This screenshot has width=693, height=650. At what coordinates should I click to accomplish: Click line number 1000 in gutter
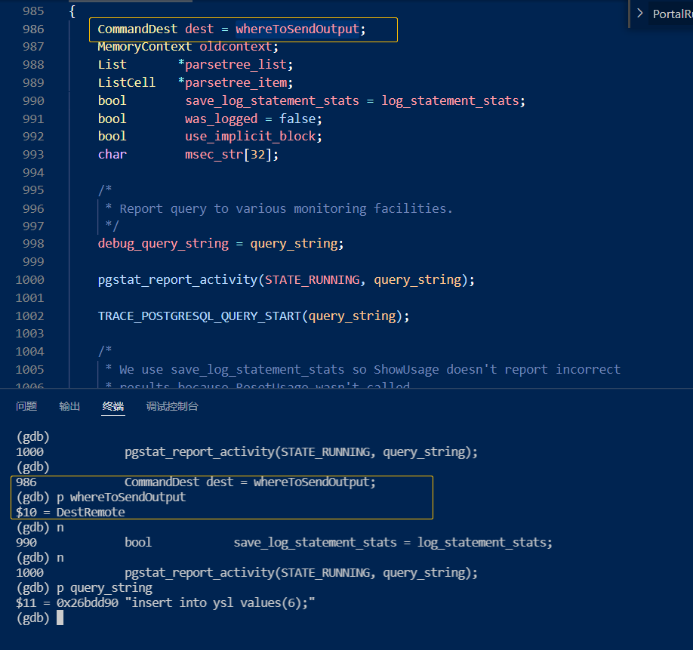(x=30, y=280)
